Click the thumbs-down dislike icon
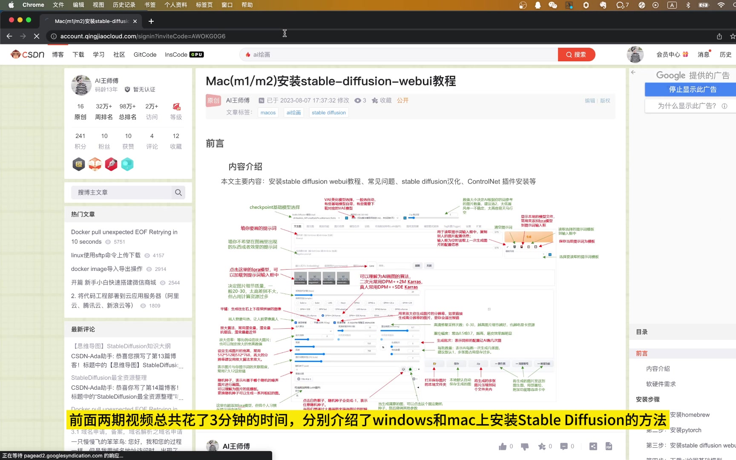Image resolution: width=736 pixels, height=460 pixels. click(525, 446)
